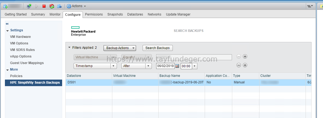Open the Backup Actions dropdown

click(120, 48)
